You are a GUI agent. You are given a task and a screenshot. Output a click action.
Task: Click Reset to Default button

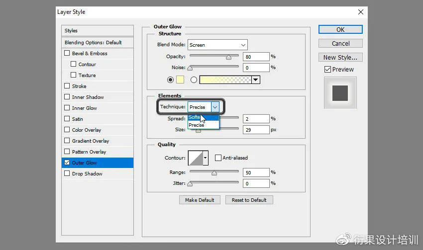(x=249, y=200)
